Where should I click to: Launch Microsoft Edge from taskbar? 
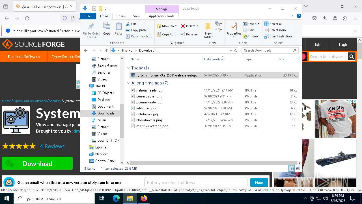(x=116, y=198)
